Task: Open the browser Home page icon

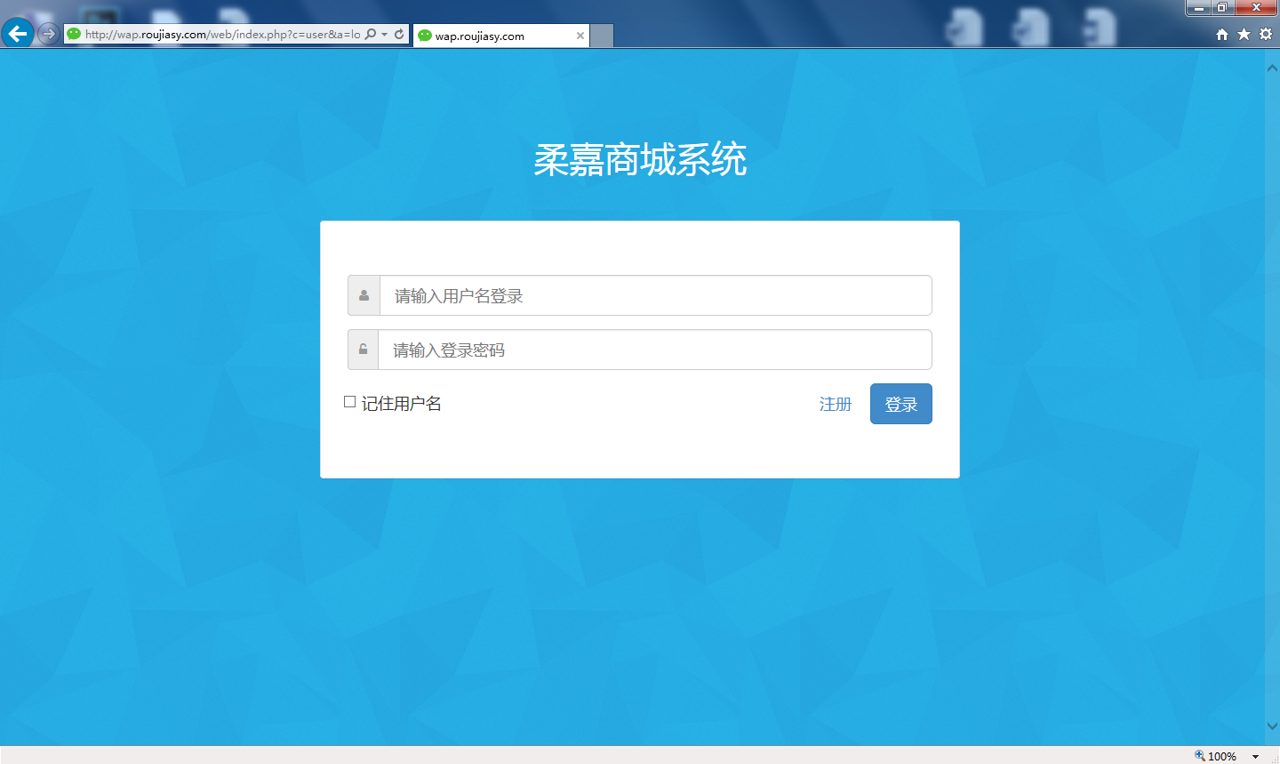Action: pyautogui.click(x=1221, y=34)
